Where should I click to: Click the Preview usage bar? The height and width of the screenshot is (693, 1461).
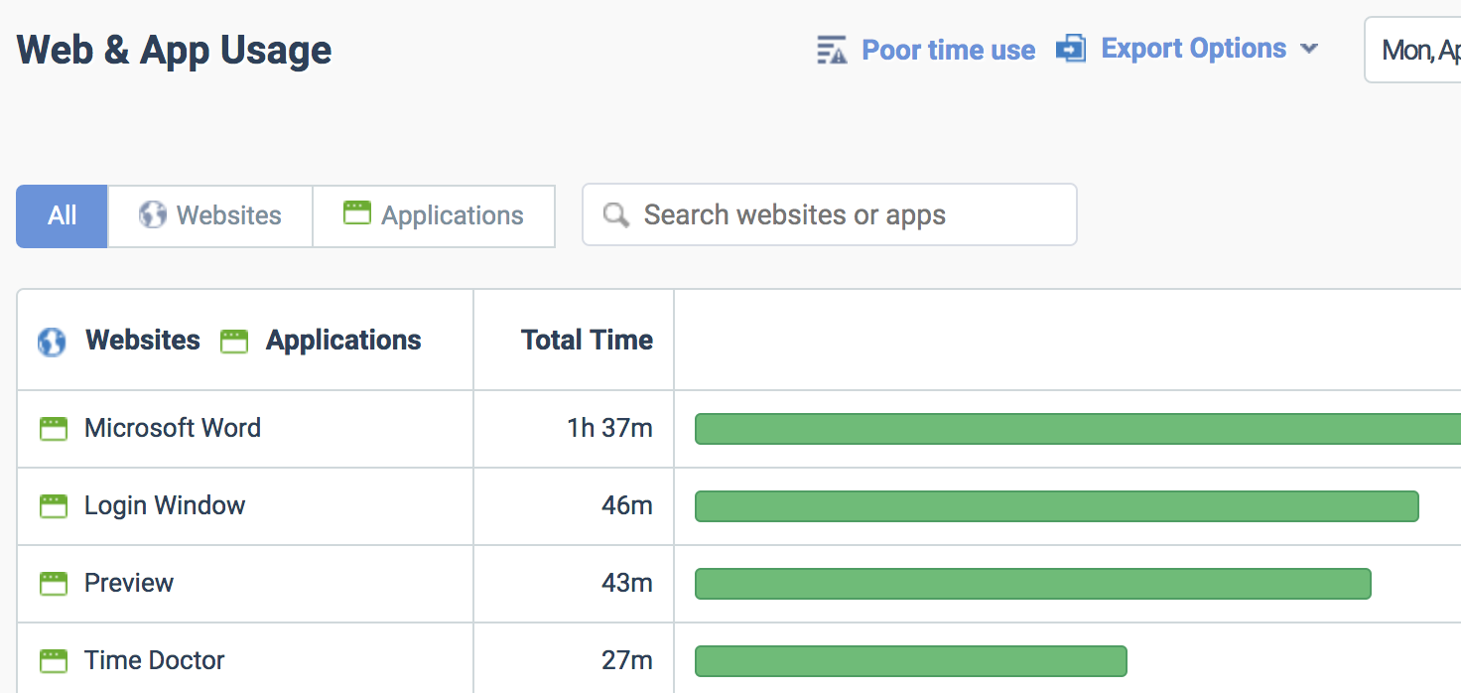coord(1033,584)
